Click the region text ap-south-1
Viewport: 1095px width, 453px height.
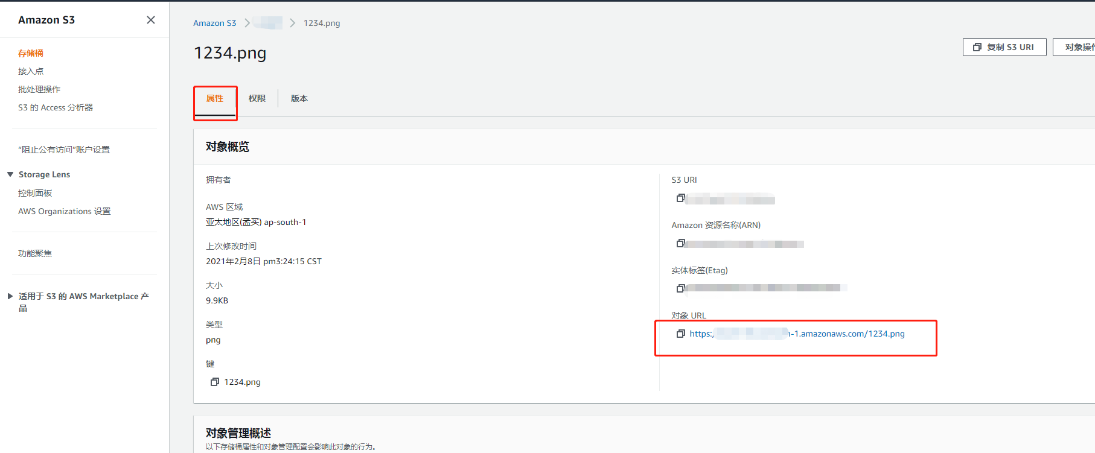[285, 222]
